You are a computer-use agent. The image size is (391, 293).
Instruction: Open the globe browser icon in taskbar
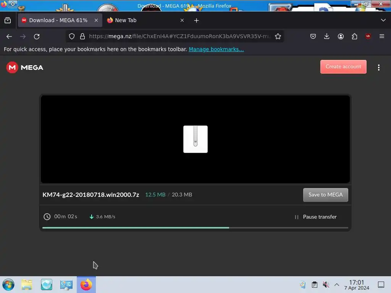47,285
